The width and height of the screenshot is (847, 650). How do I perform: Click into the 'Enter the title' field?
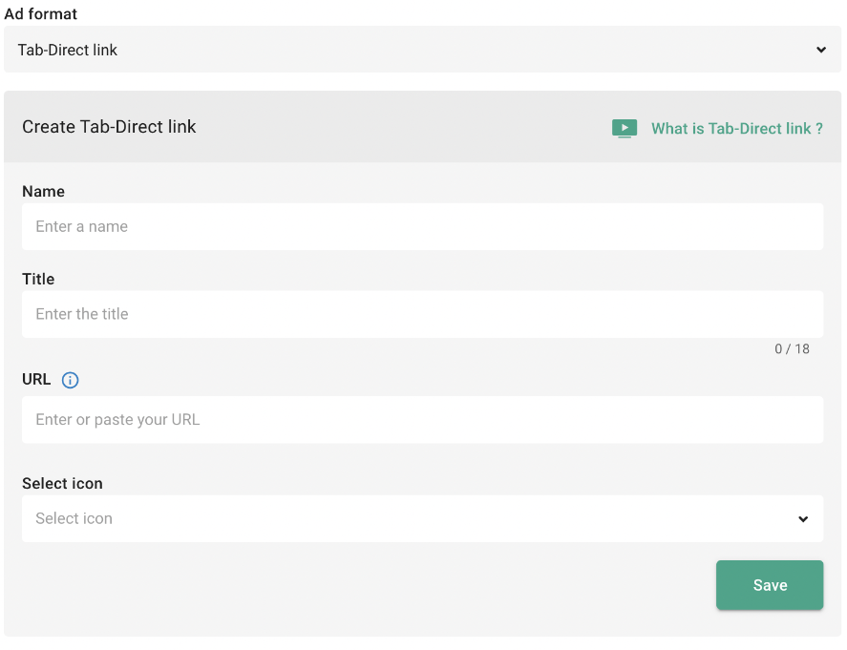click(x=422, y=314)
